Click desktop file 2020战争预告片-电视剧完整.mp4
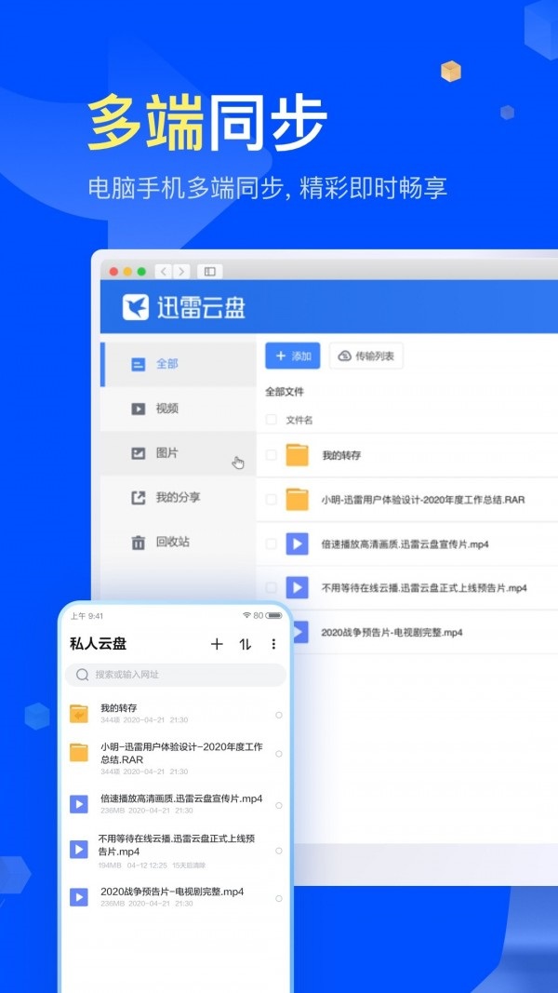 click(392, 632)
